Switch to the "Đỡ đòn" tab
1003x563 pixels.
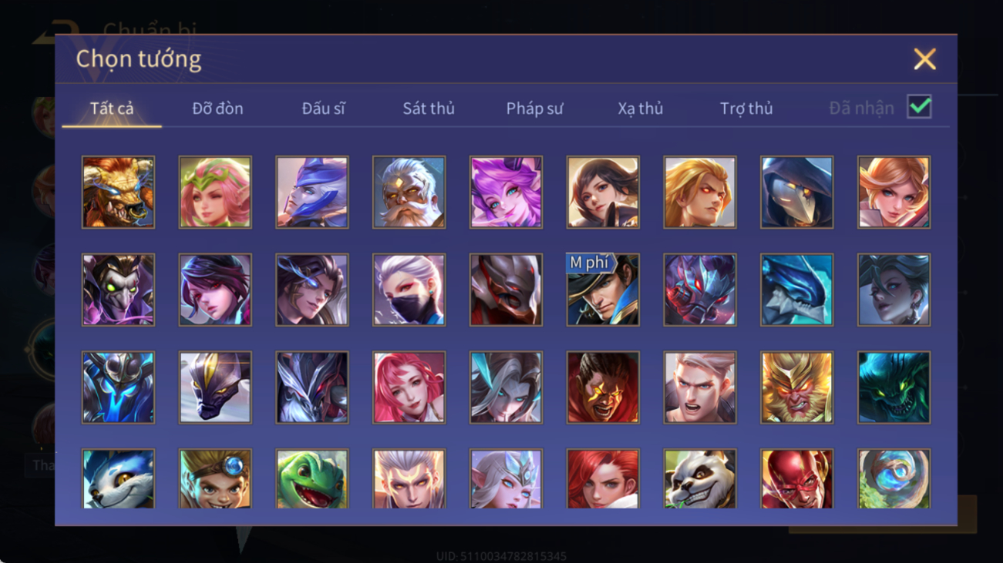[217, 109]
